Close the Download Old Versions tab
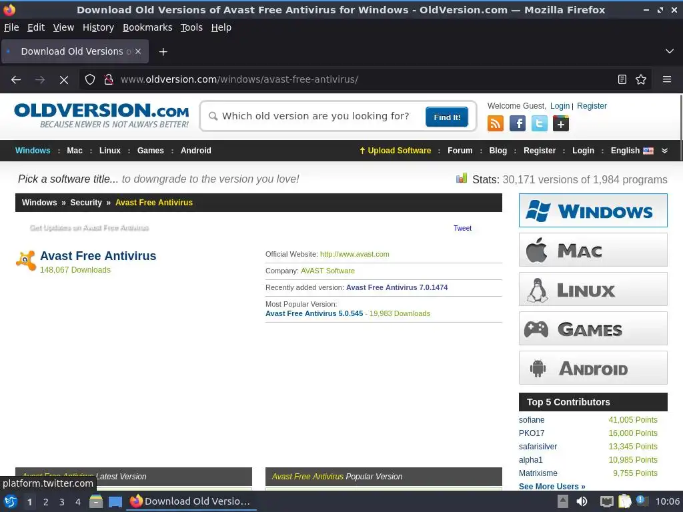This screenshot has height=512, width=683. point(138,51)
